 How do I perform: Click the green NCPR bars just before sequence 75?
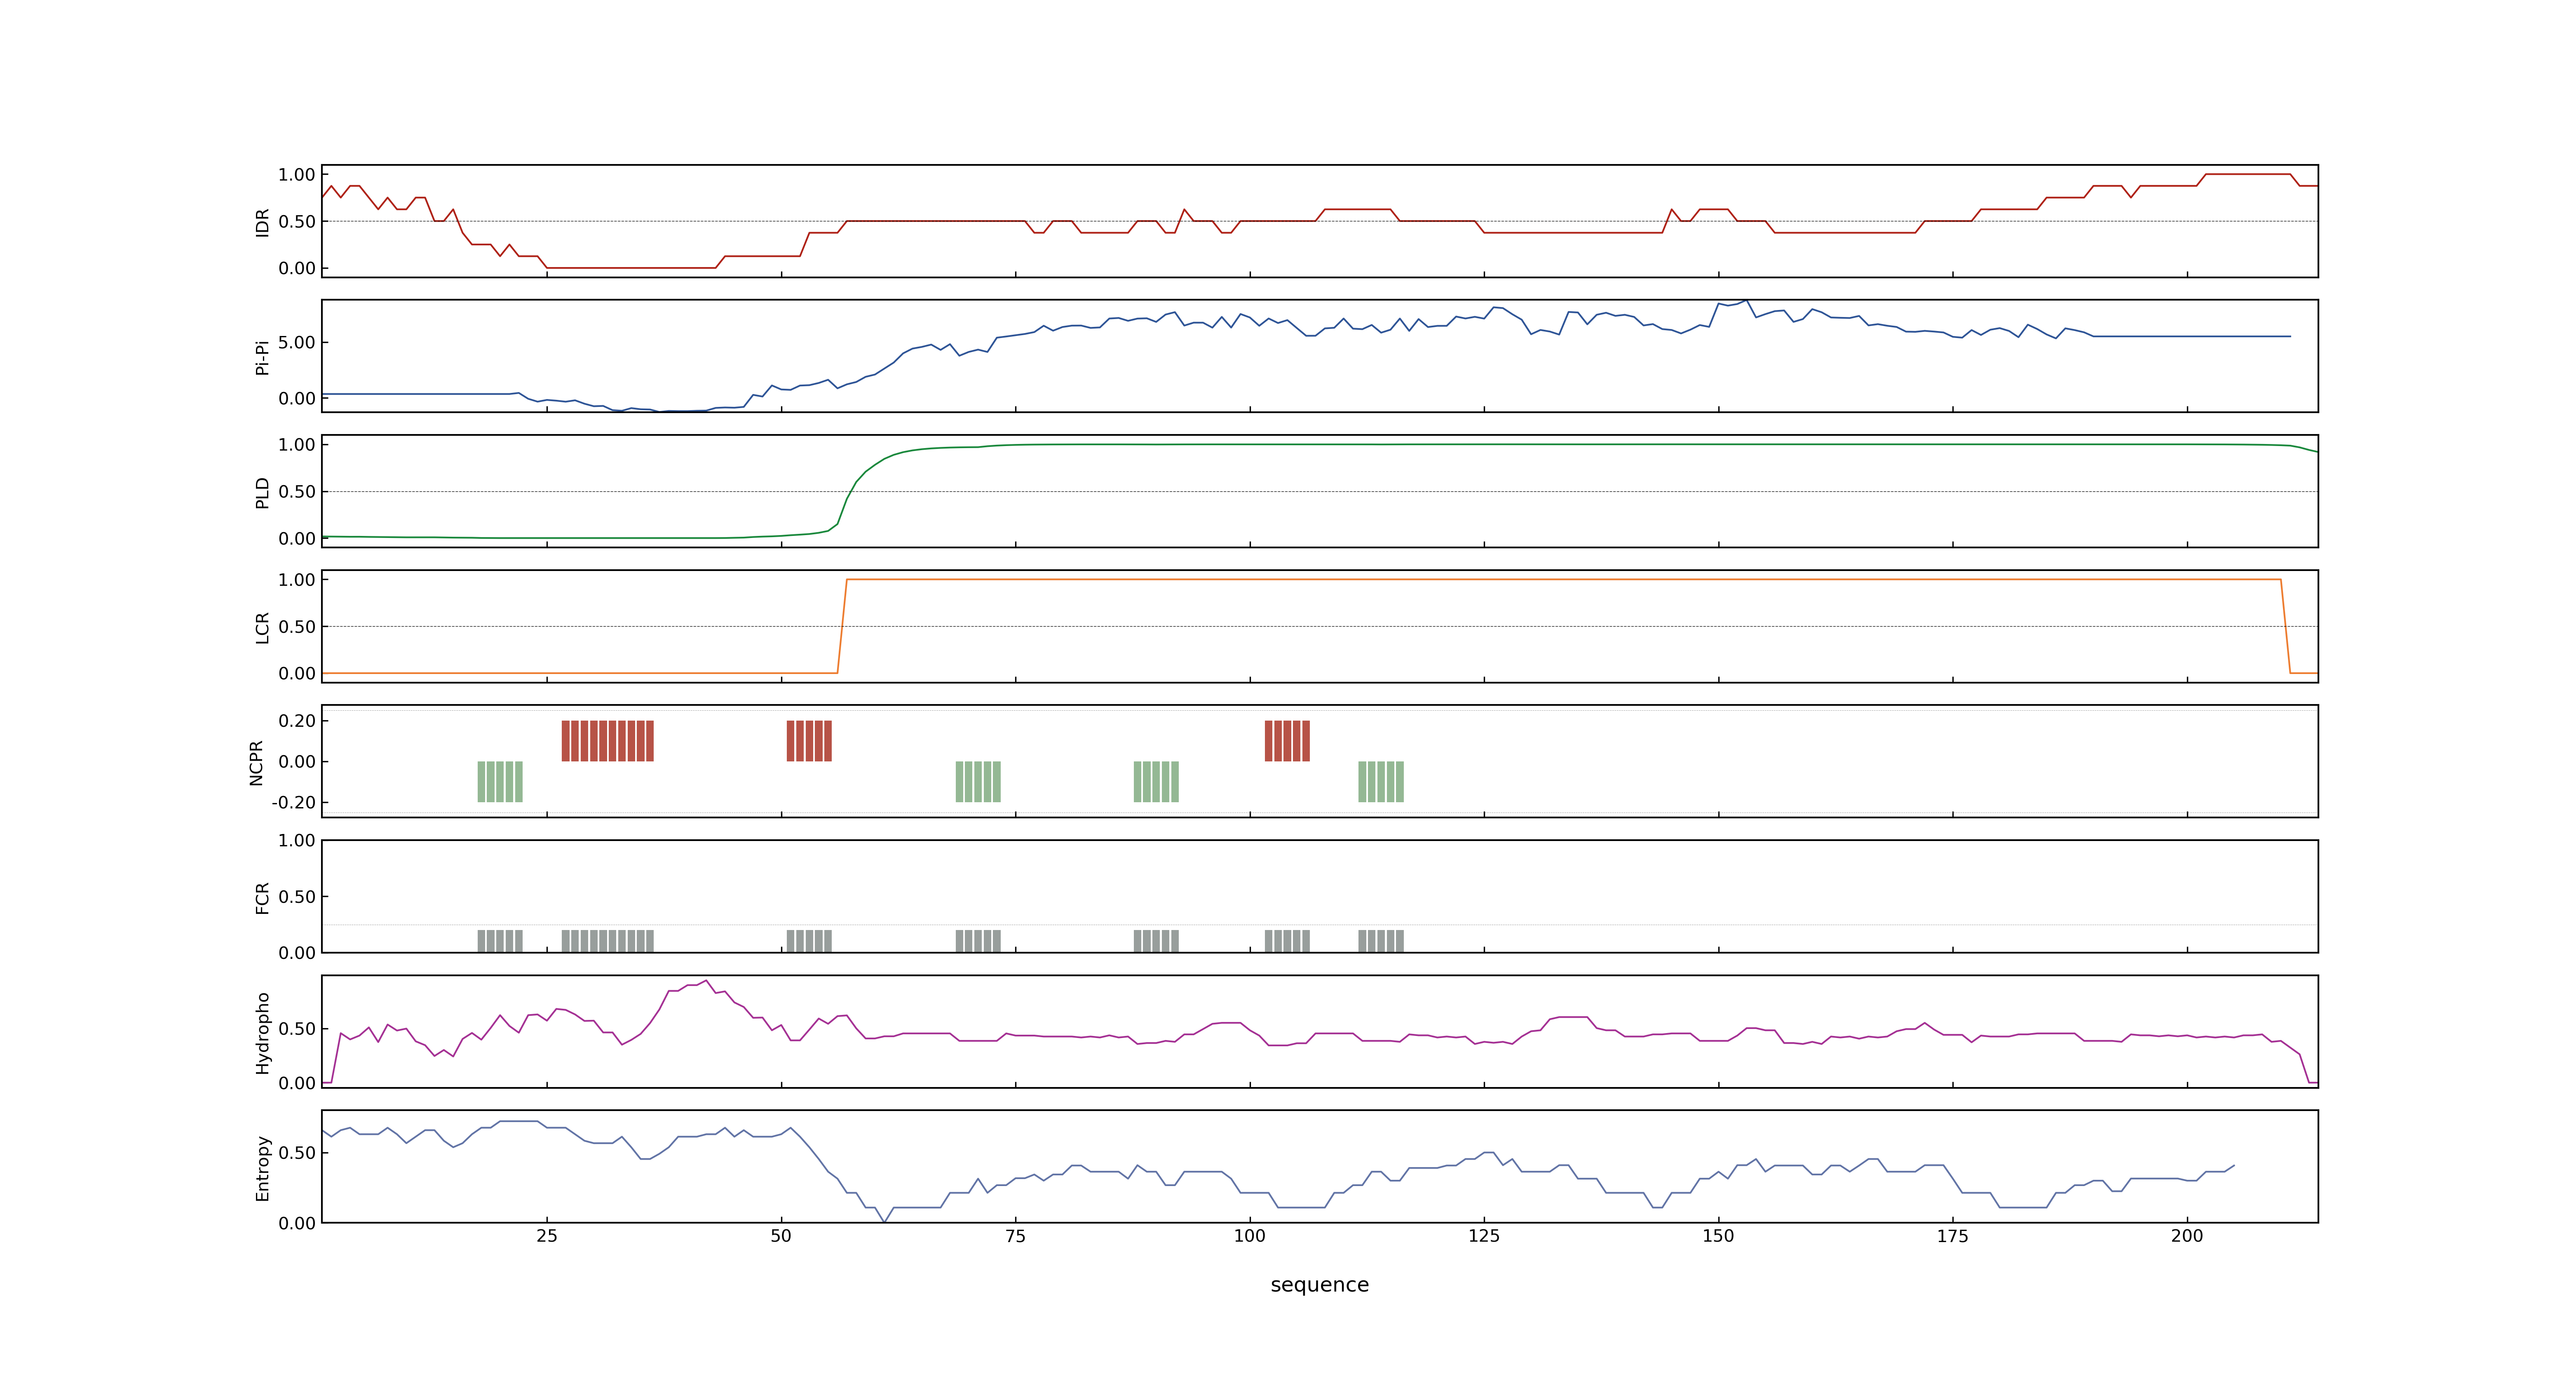click(978, 782)
